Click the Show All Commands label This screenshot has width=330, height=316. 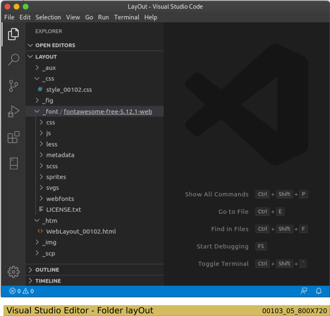(x=217, y=194)
